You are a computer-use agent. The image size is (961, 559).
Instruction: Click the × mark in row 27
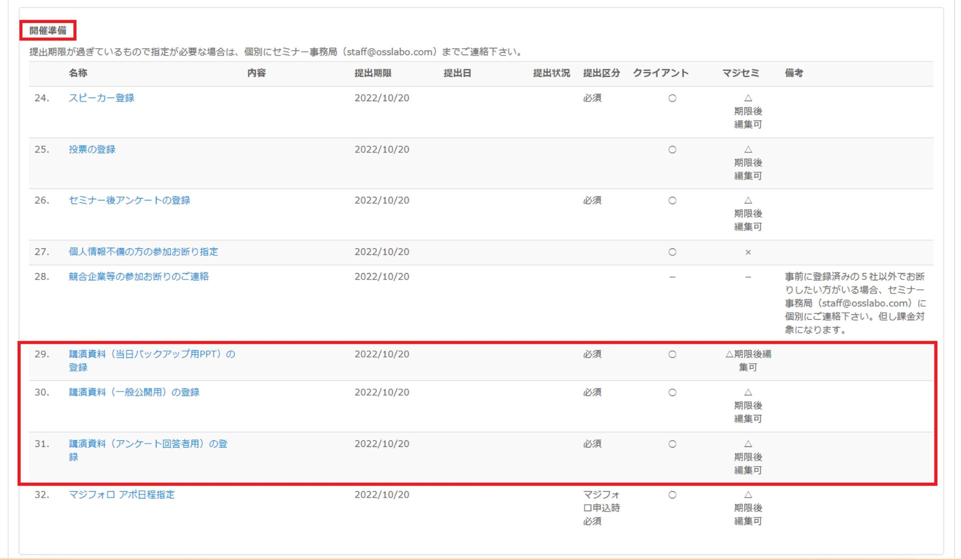point(748,252)
